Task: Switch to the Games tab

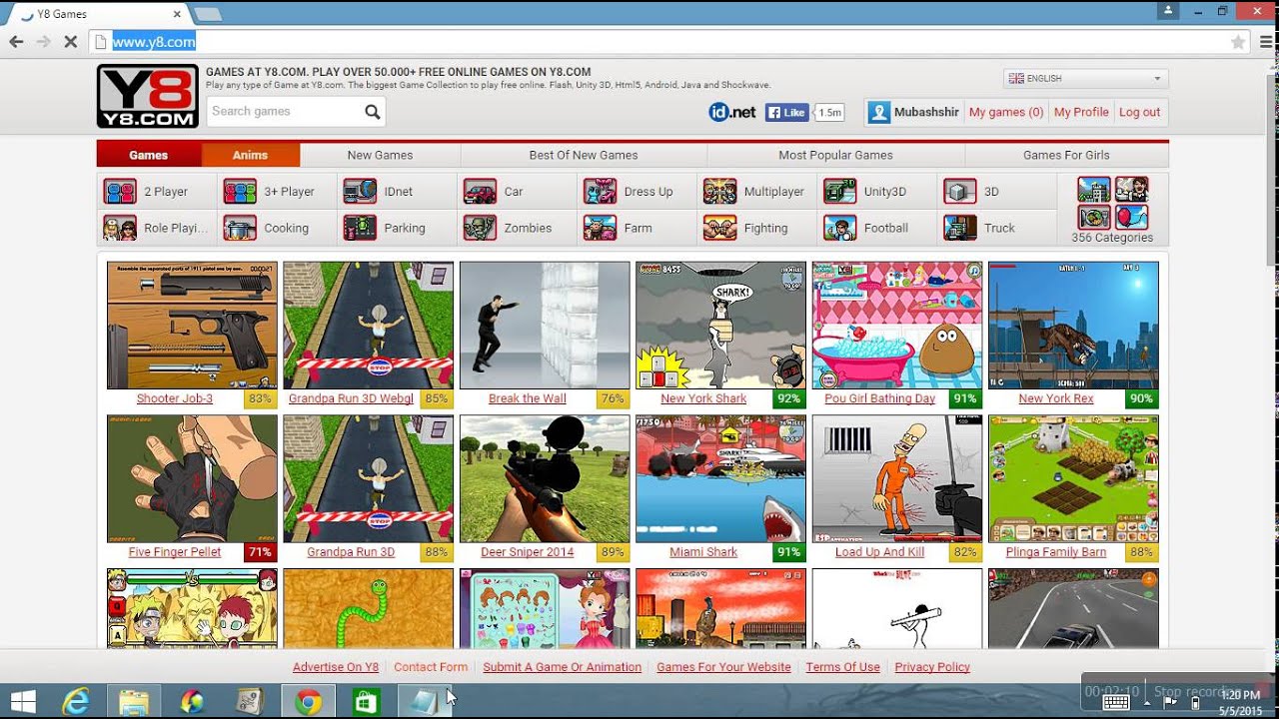Action: [x=149, y=155]
